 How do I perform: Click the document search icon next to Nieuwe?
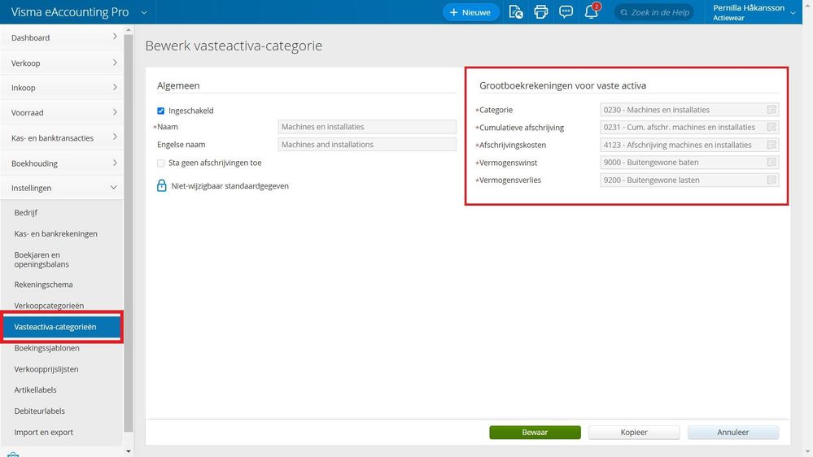tap(516, 12)
